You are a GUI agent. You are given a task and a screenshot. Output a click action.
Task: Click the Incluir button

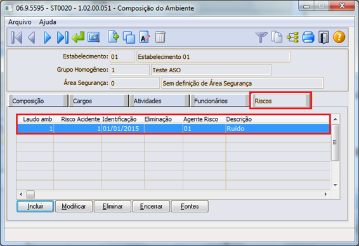point(36,207)
